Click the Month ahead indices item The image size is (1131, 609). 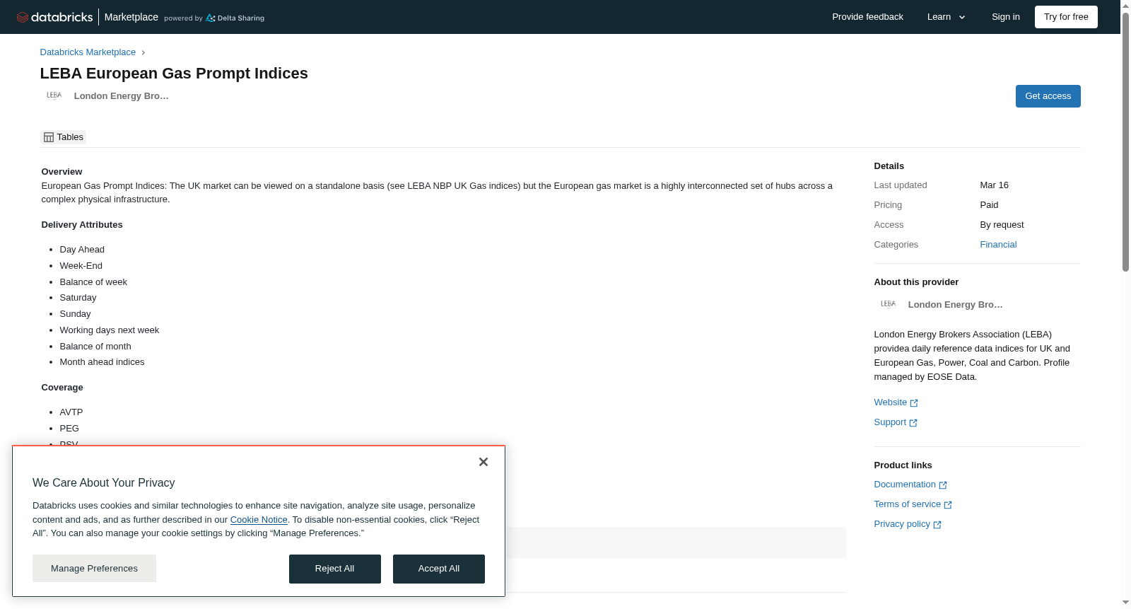pos(102,362)
